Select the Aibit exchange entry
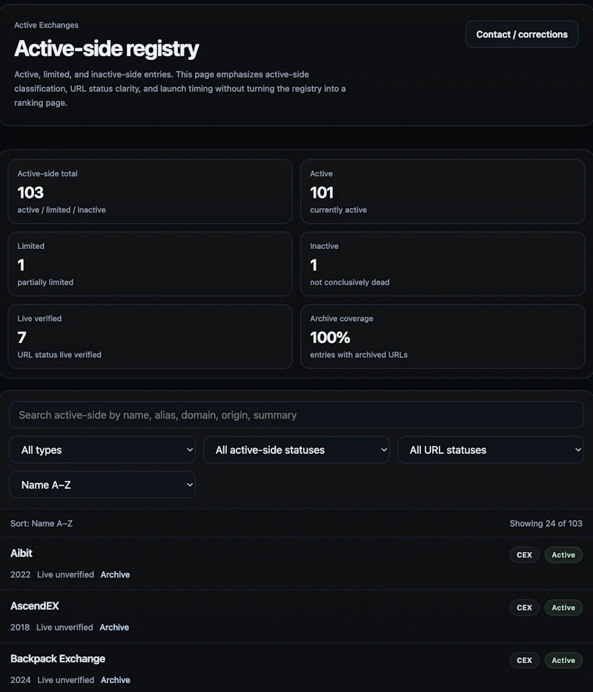The height and width of the screenshot is (692, 593). [x=21, y=553]
